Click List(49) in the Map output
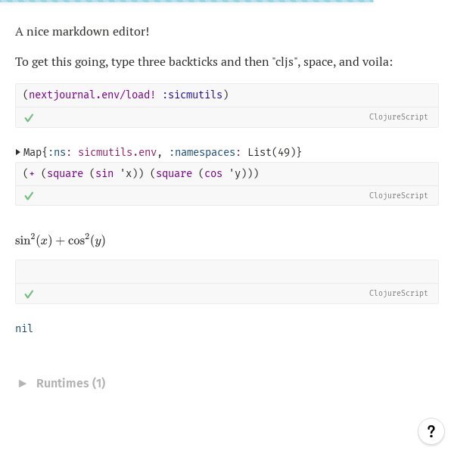This screenshot has height=454, width=454. click(x=272, y=152)
